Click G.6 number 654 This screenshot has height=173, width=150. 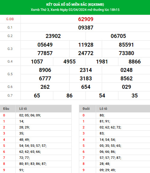[86, 87]
